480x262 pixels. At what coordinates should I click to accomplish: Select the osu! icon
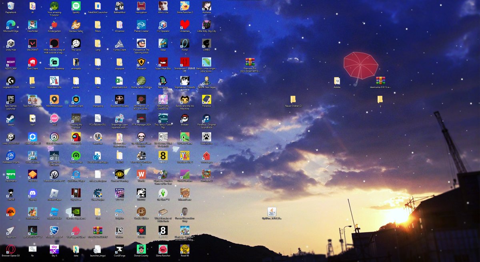(x=54, y=118)
